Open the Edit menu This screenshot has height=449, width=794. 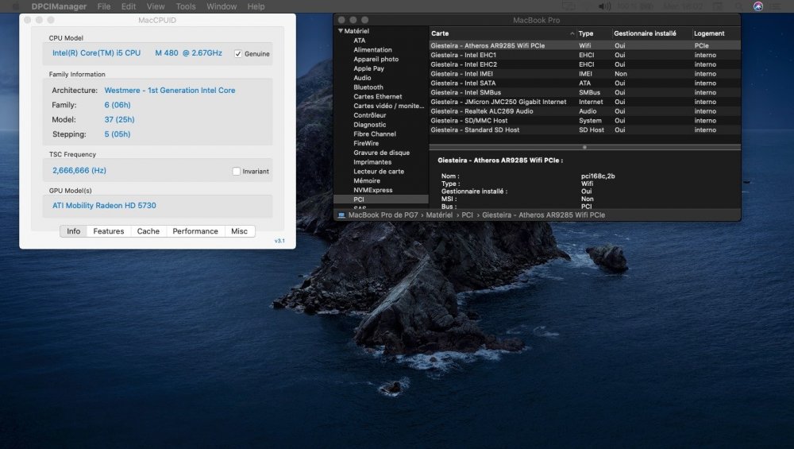click(x=128, y=6)
